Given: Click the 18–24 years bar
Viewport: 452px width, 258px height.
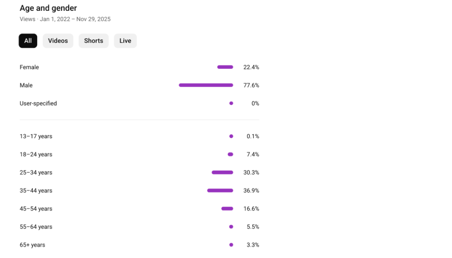Looking at the screenshot, I should 230,154.
